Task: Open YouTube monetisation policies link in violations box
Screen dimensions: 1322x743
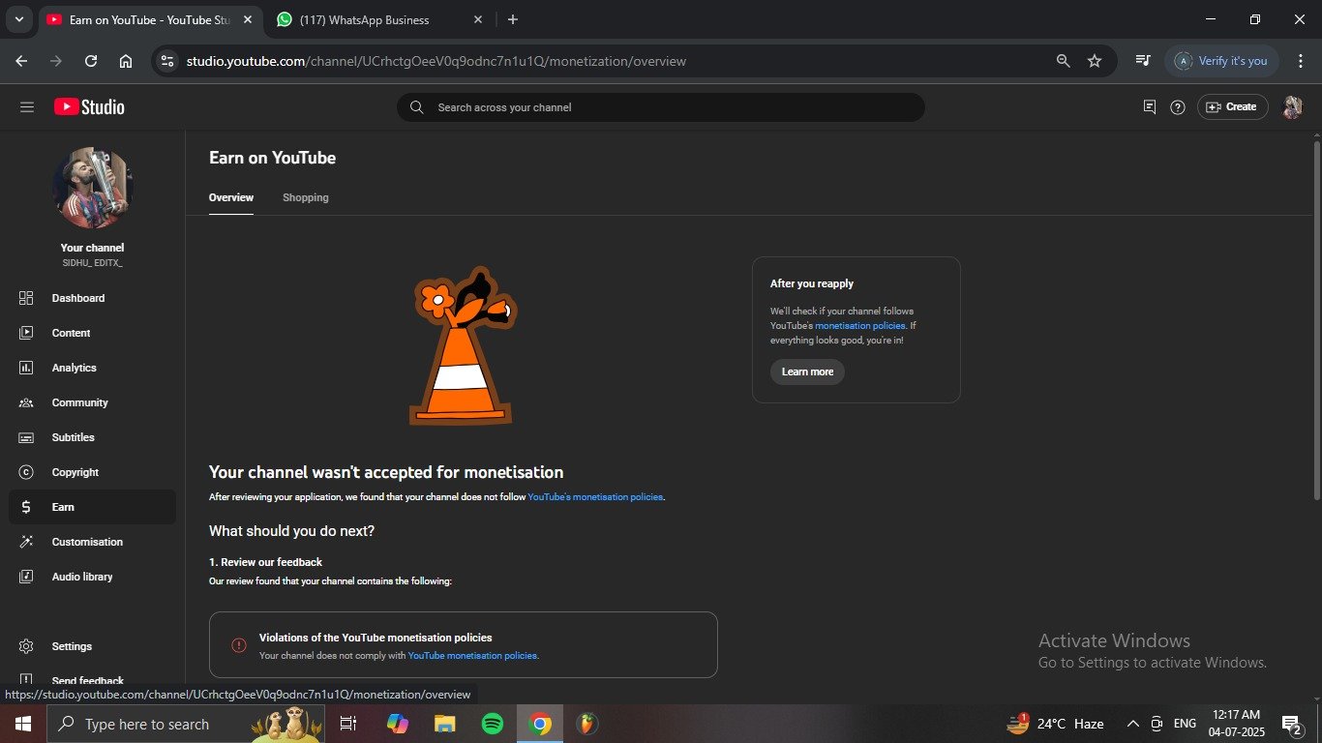Action: pyautogui.click(x=472, y=656)
